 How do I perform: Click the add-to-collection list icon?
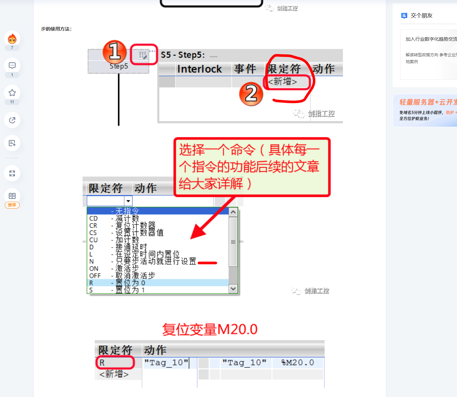(x=12, y=143)
